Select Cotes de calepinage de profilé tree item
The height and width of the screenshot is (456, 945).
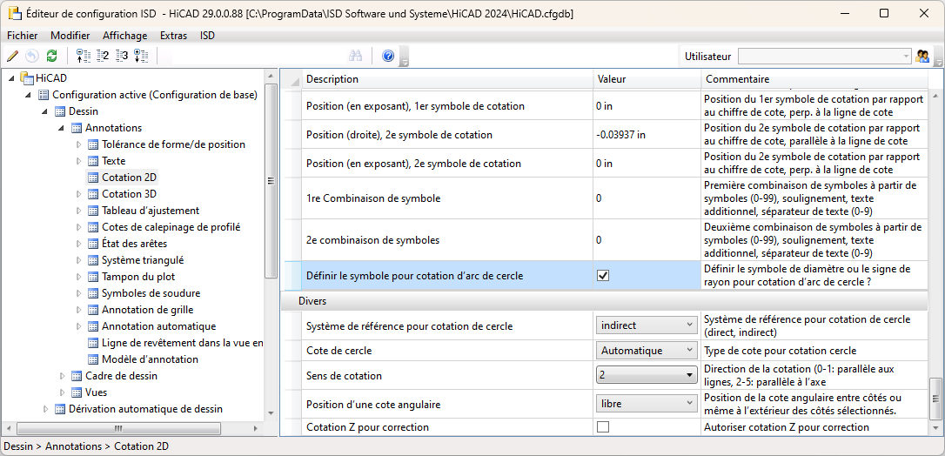coord(171,227)
